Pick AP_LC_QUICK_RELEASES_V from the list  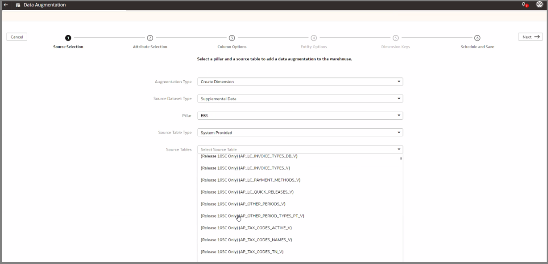click(x=300, y=192)
